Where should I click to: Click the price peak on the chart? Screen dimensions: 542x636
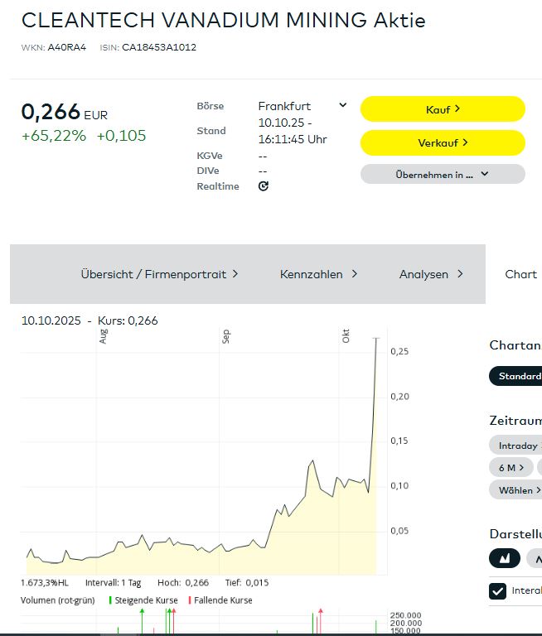(376, 339)
